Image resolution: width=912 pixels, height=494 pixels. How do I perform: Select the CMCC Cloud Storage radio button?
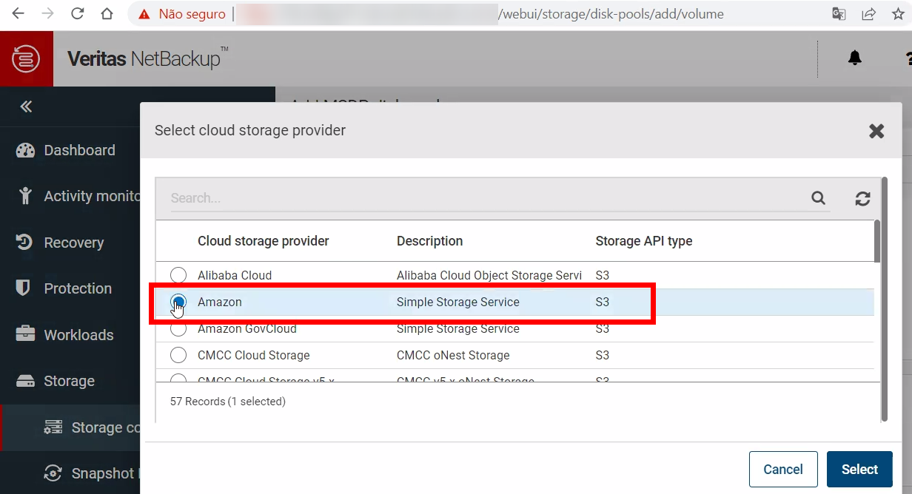coord(178,355)
